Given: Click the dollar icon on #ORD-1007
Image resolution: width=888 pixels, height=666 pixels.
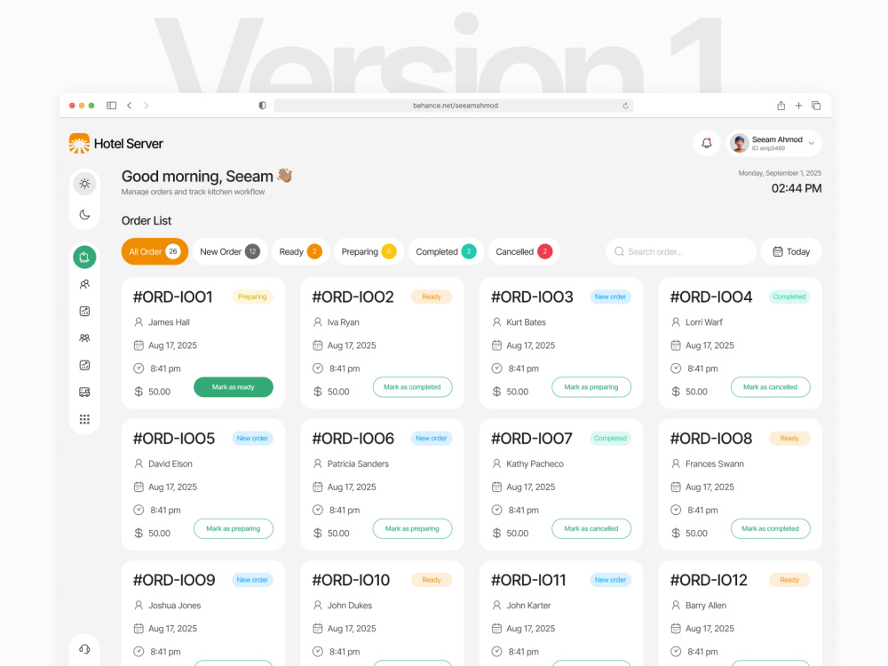Looking at the screenshot, I should (496, 533).
